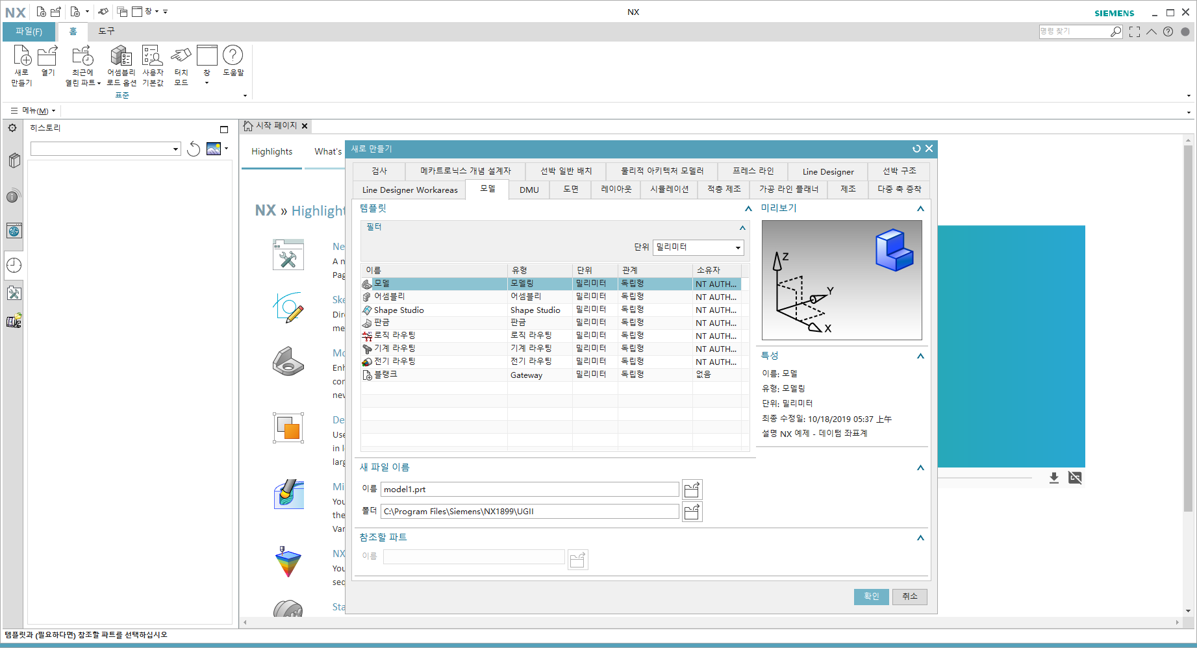Click the browse file icon next to model1.prt

click(x=692, y=489)
